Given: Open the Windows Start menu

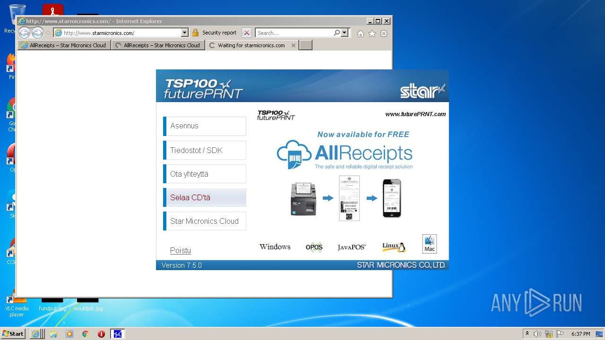Looking at the screenshot, I should pyautogui.click(x=13, y=333).
